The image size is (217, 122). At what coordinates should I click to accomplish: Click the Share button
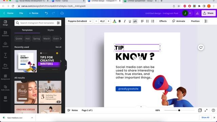pyautogui.click(x=209, y=13)
